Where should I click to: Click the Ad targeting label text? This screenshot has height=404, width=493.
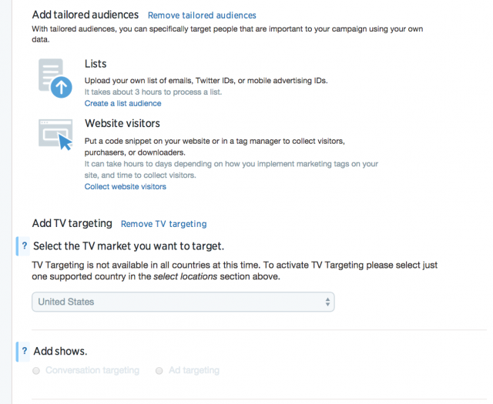193,371
